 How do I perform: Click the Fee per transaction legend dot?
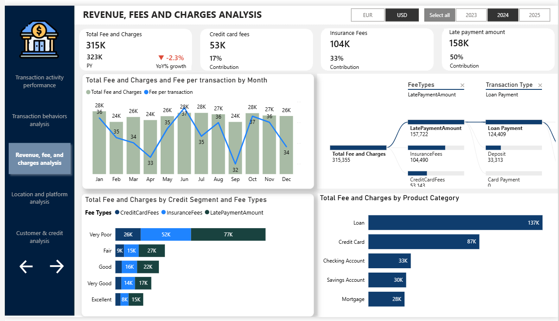tap(146, 92)
